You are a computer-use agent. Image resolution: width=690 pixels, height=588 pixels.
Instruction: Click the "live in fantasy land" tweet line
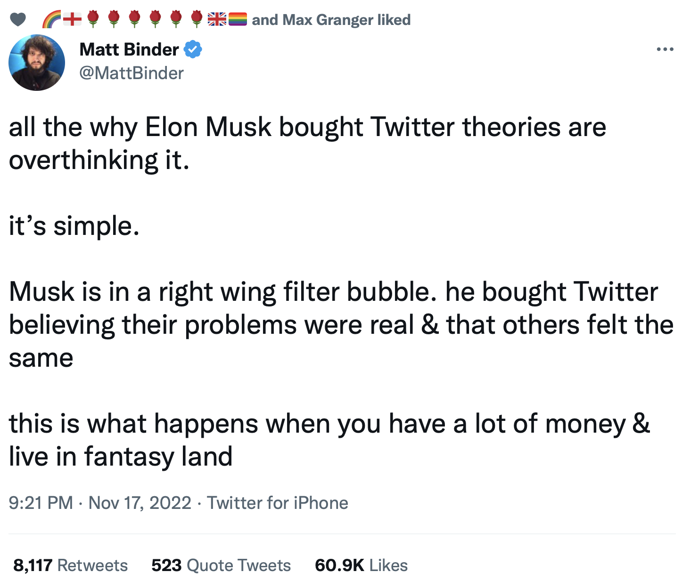tap(121, 457)
